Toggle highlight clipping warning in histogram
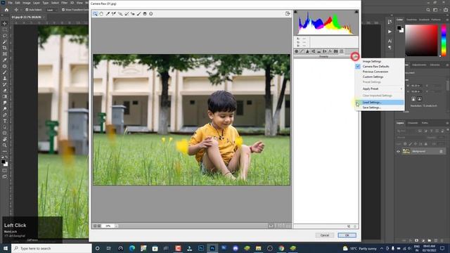Screen dimensions: 450x253 pos(356,12)
